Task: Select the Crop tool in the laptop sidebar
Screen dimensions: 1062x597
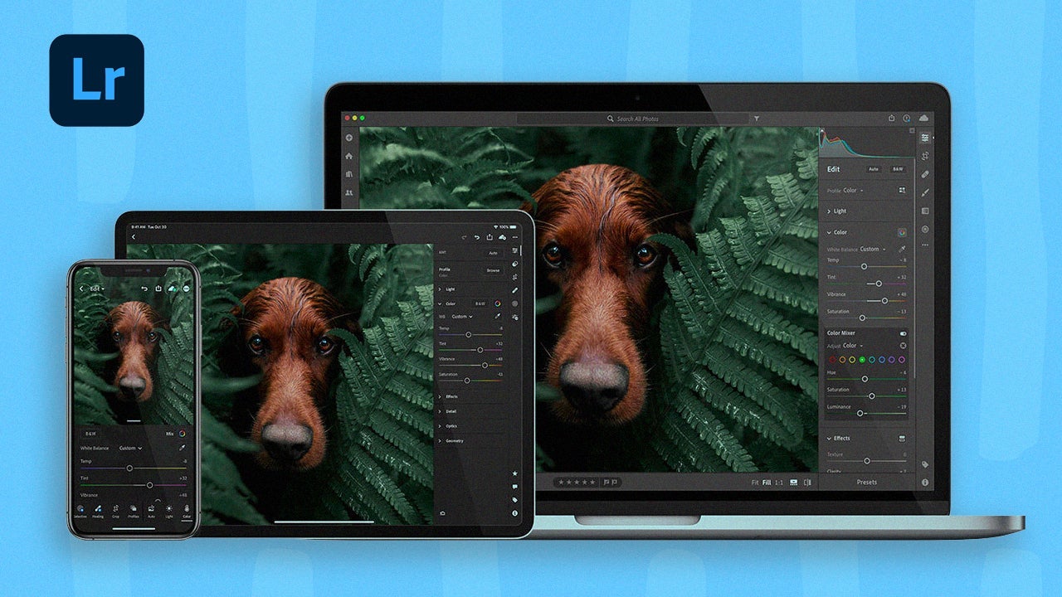Action: coord(924,156)
